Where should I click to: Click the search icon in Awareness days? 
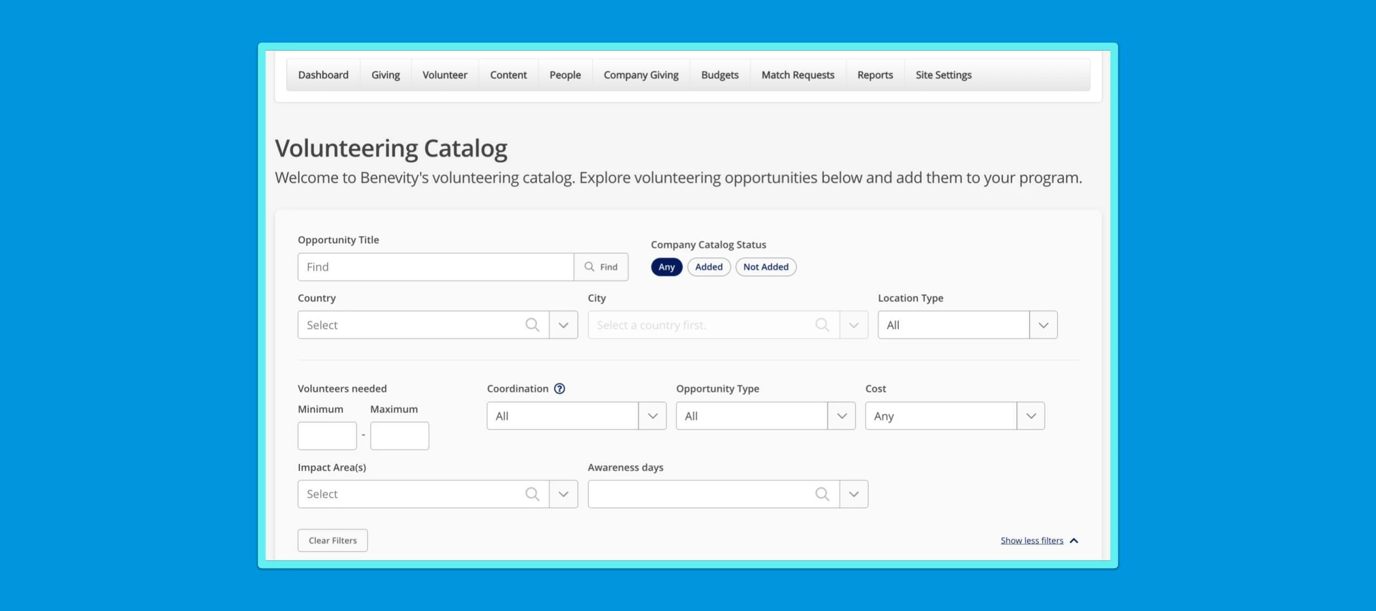pos(822,493)
